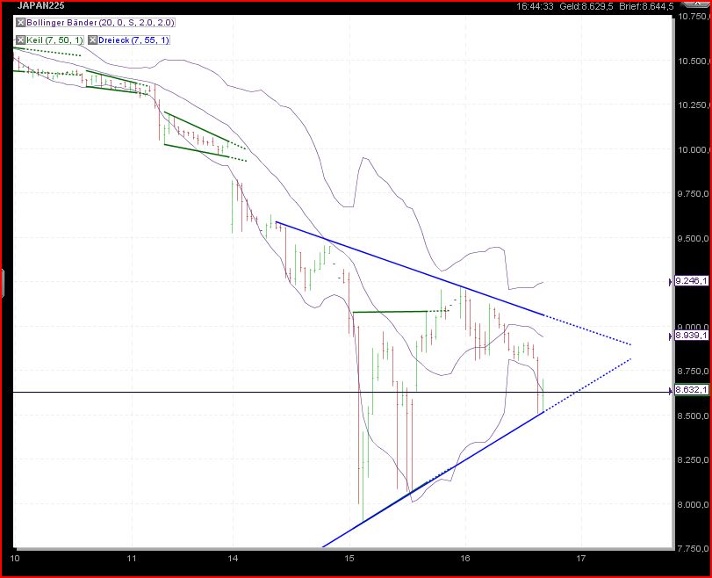This screenshot has width=712, height=578.
Task: Remove the Bollinger Bänder indicator via its X icon
Action: click(x=20, y=22)
